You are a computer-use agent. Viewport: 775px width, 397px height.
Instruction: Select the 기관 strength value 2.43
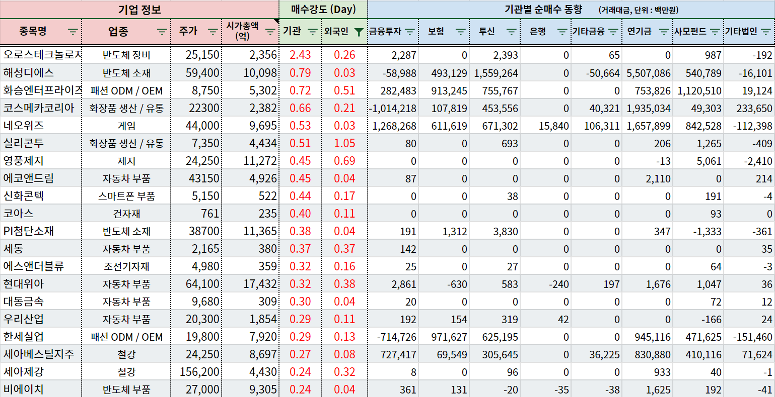pos(300,55)
